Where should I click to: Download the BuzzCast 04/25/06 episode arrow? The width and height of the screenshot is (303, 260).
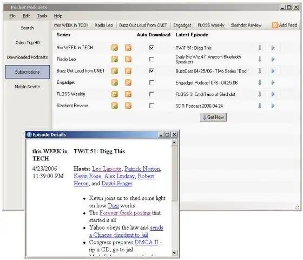[260, 71]
